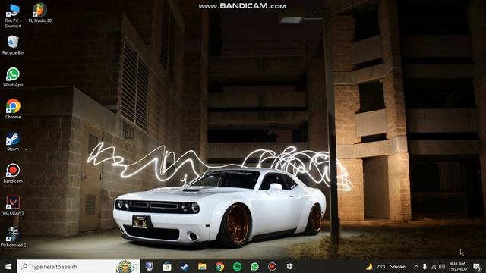The height and width of the screenshot is (273, 486).
Task: Open Steam from the taskbar
Action: 185,266
